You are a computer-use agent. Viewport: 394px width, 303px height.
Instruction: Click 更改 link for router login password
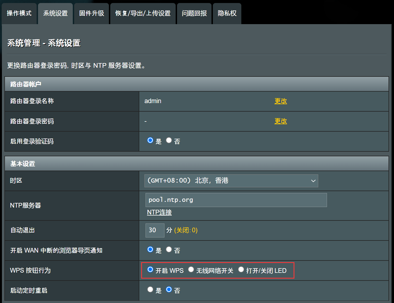tap(280, 121)
